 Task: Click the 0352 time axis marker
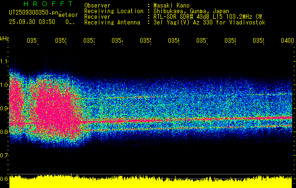point(61,40)
